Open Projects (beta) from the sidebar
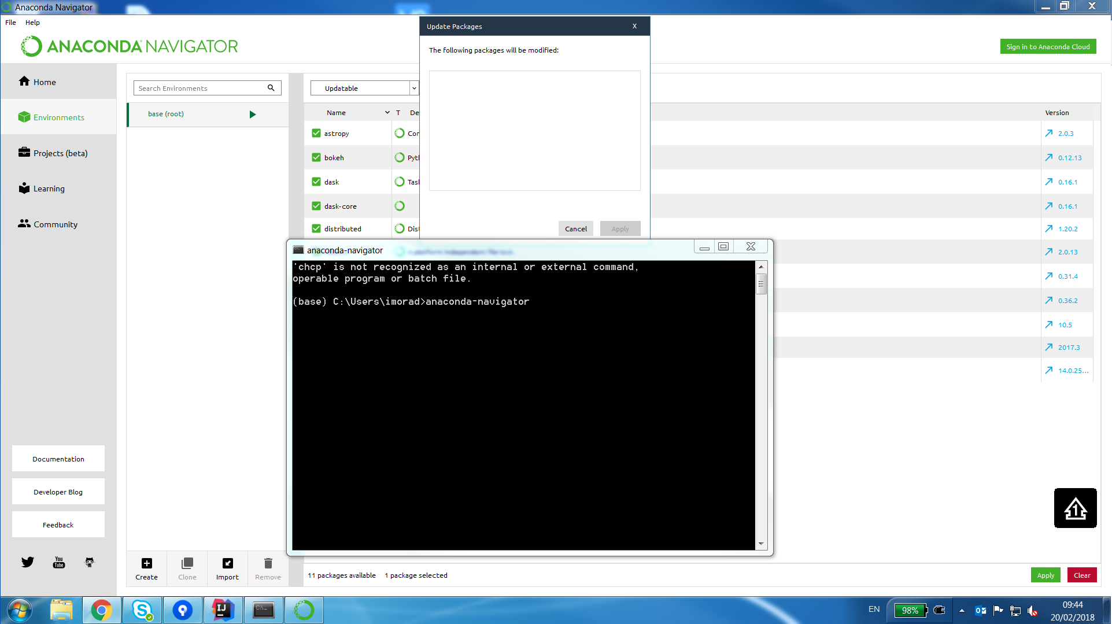The image size is (1112, 624). (60, 153)
